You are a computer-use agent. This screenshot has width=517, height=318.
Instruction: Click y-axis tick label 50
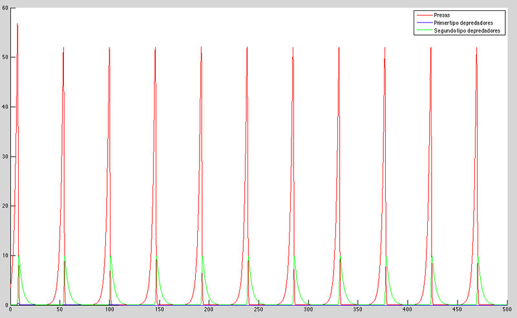tap(5, 57)
